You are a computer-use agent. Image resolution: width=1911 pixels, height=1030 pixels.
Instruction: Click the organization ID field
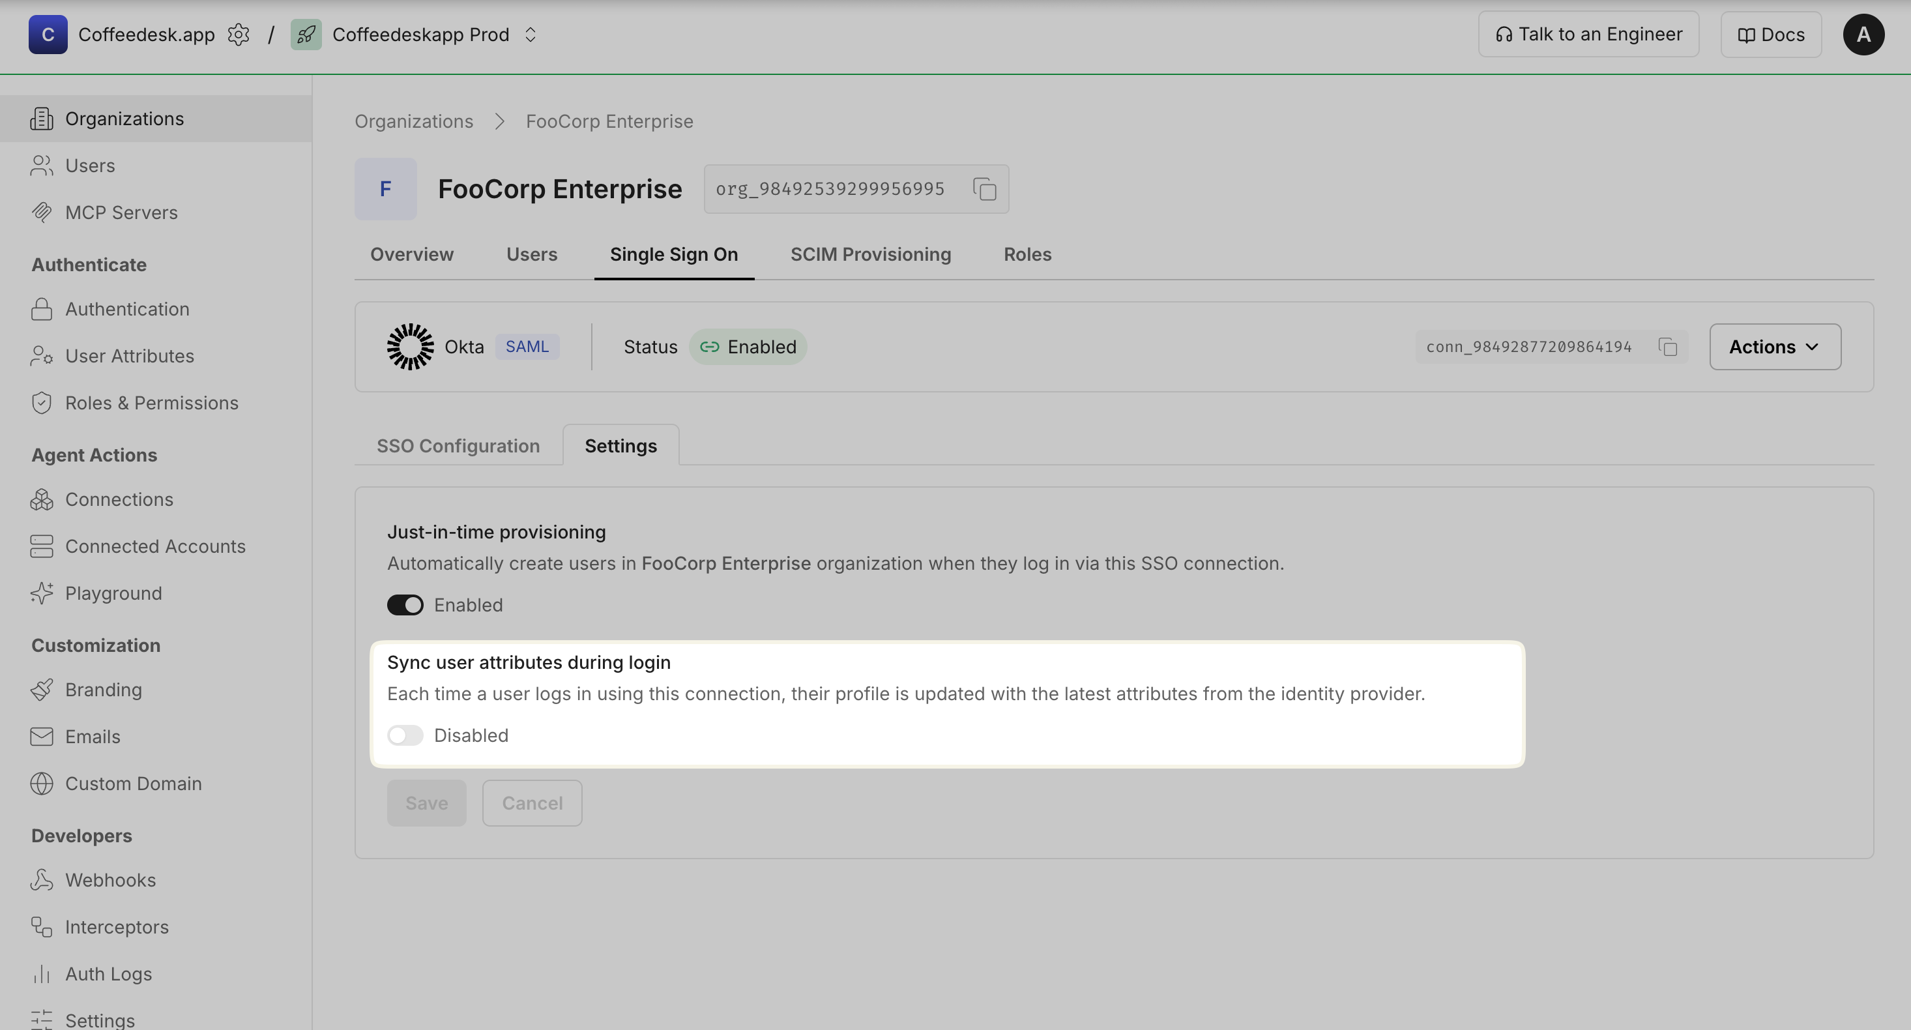(x=830, y=189)
